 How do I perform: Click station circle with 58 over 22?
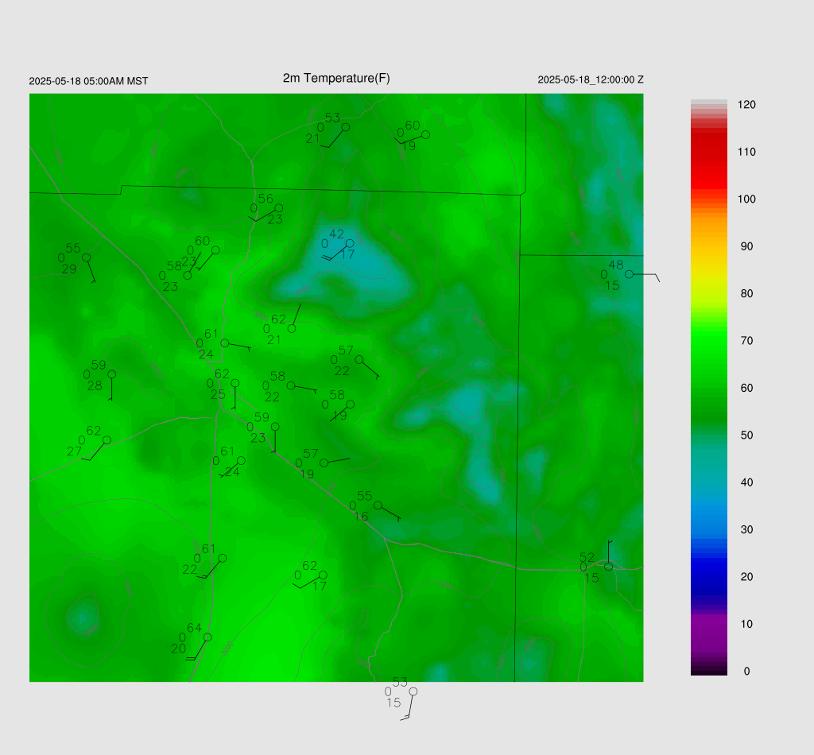pos(291,385)
